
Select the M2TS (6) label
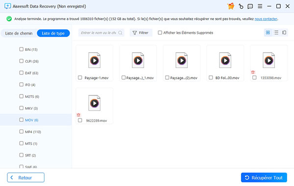32,96
